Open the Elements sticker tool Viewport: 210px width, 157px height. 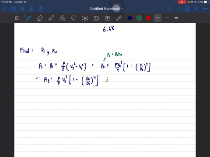pos(85,18)
